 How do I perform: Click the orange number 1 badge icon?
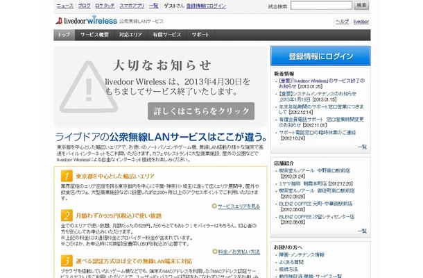67,176
